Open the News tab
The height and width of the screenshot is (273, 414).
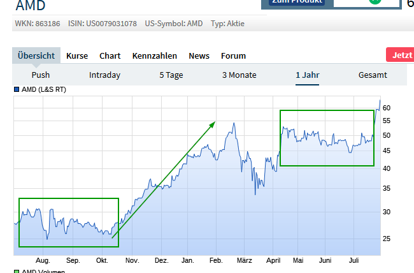(199, 56)
